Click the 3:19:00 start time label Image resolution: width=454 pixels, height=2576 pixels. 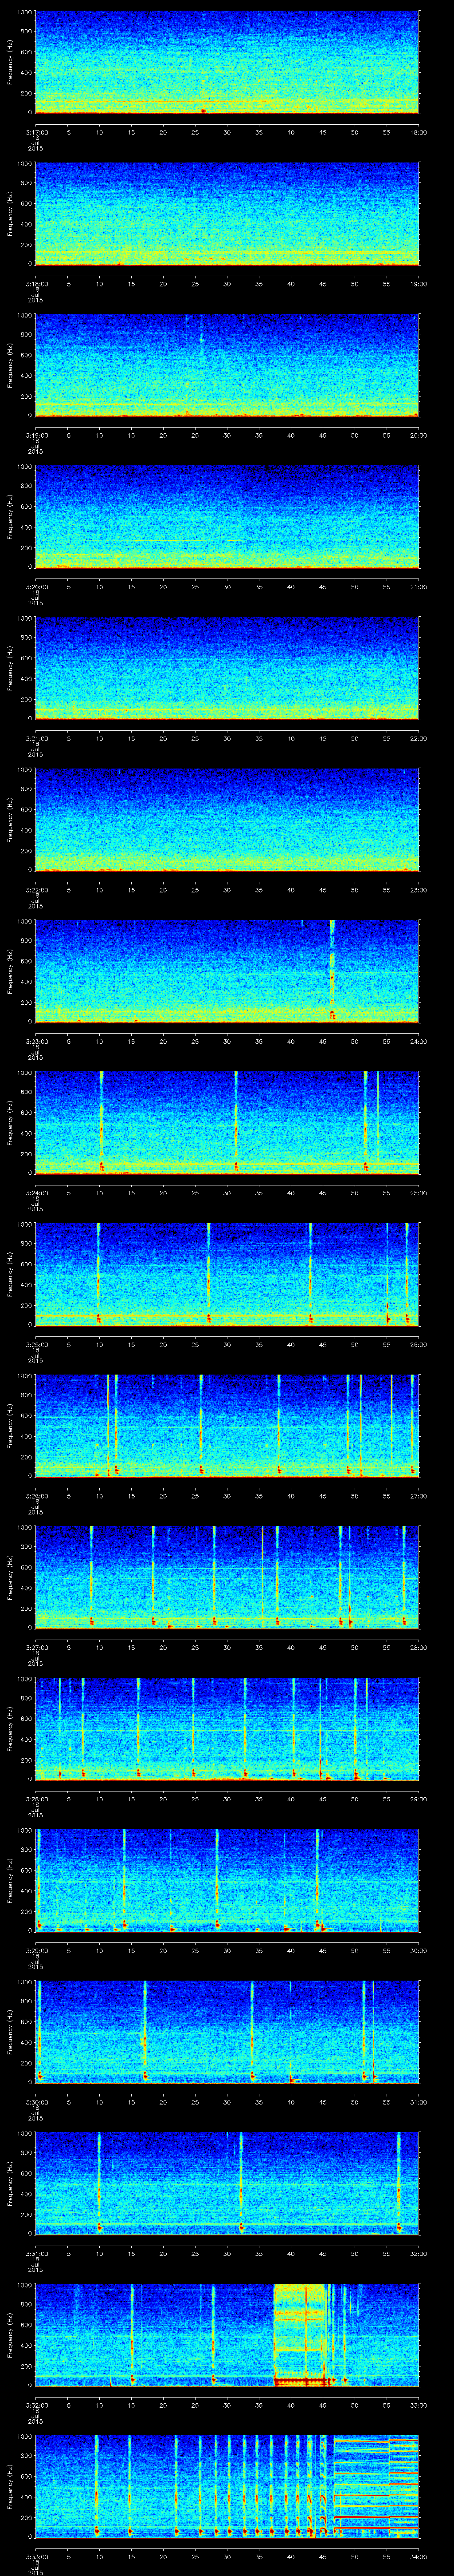coord(37,435)
